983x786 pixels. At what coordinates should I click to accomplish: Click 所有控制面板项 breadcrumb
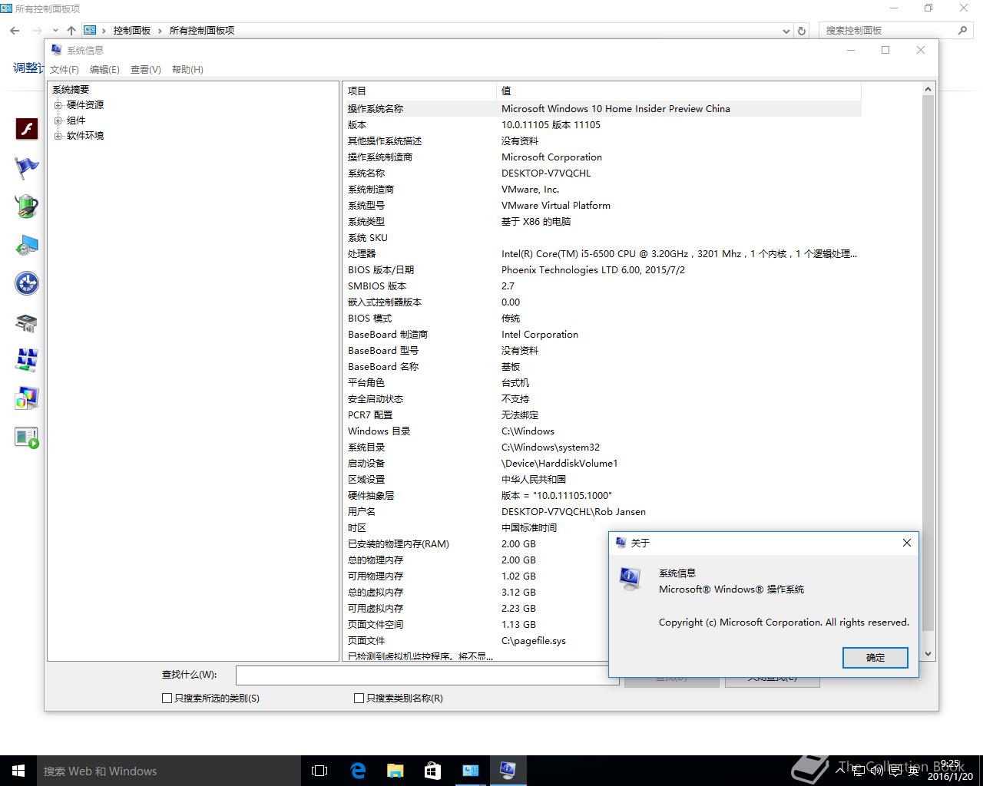pyautogui.click(x=202, y=31)
